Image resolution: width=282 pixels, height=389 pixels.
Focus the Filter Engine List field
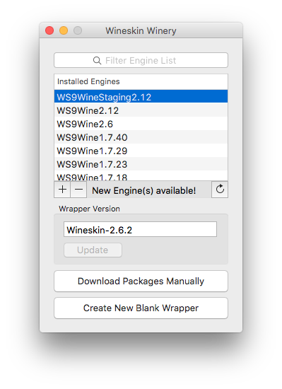click(x=141, y=60)
